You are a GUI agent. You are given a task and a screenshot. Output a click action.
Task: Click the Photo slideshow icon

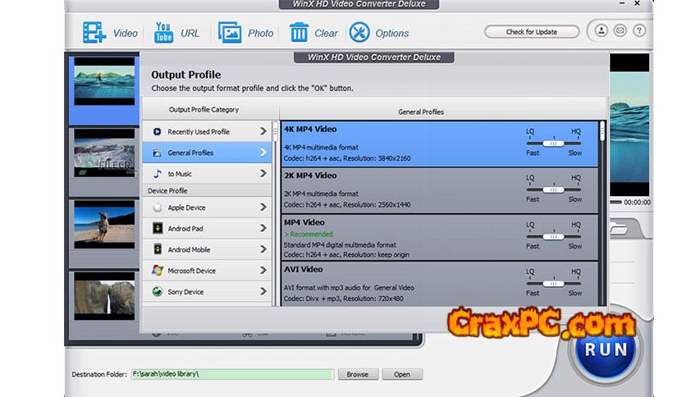pyautogui.click(x=230, y=33)
